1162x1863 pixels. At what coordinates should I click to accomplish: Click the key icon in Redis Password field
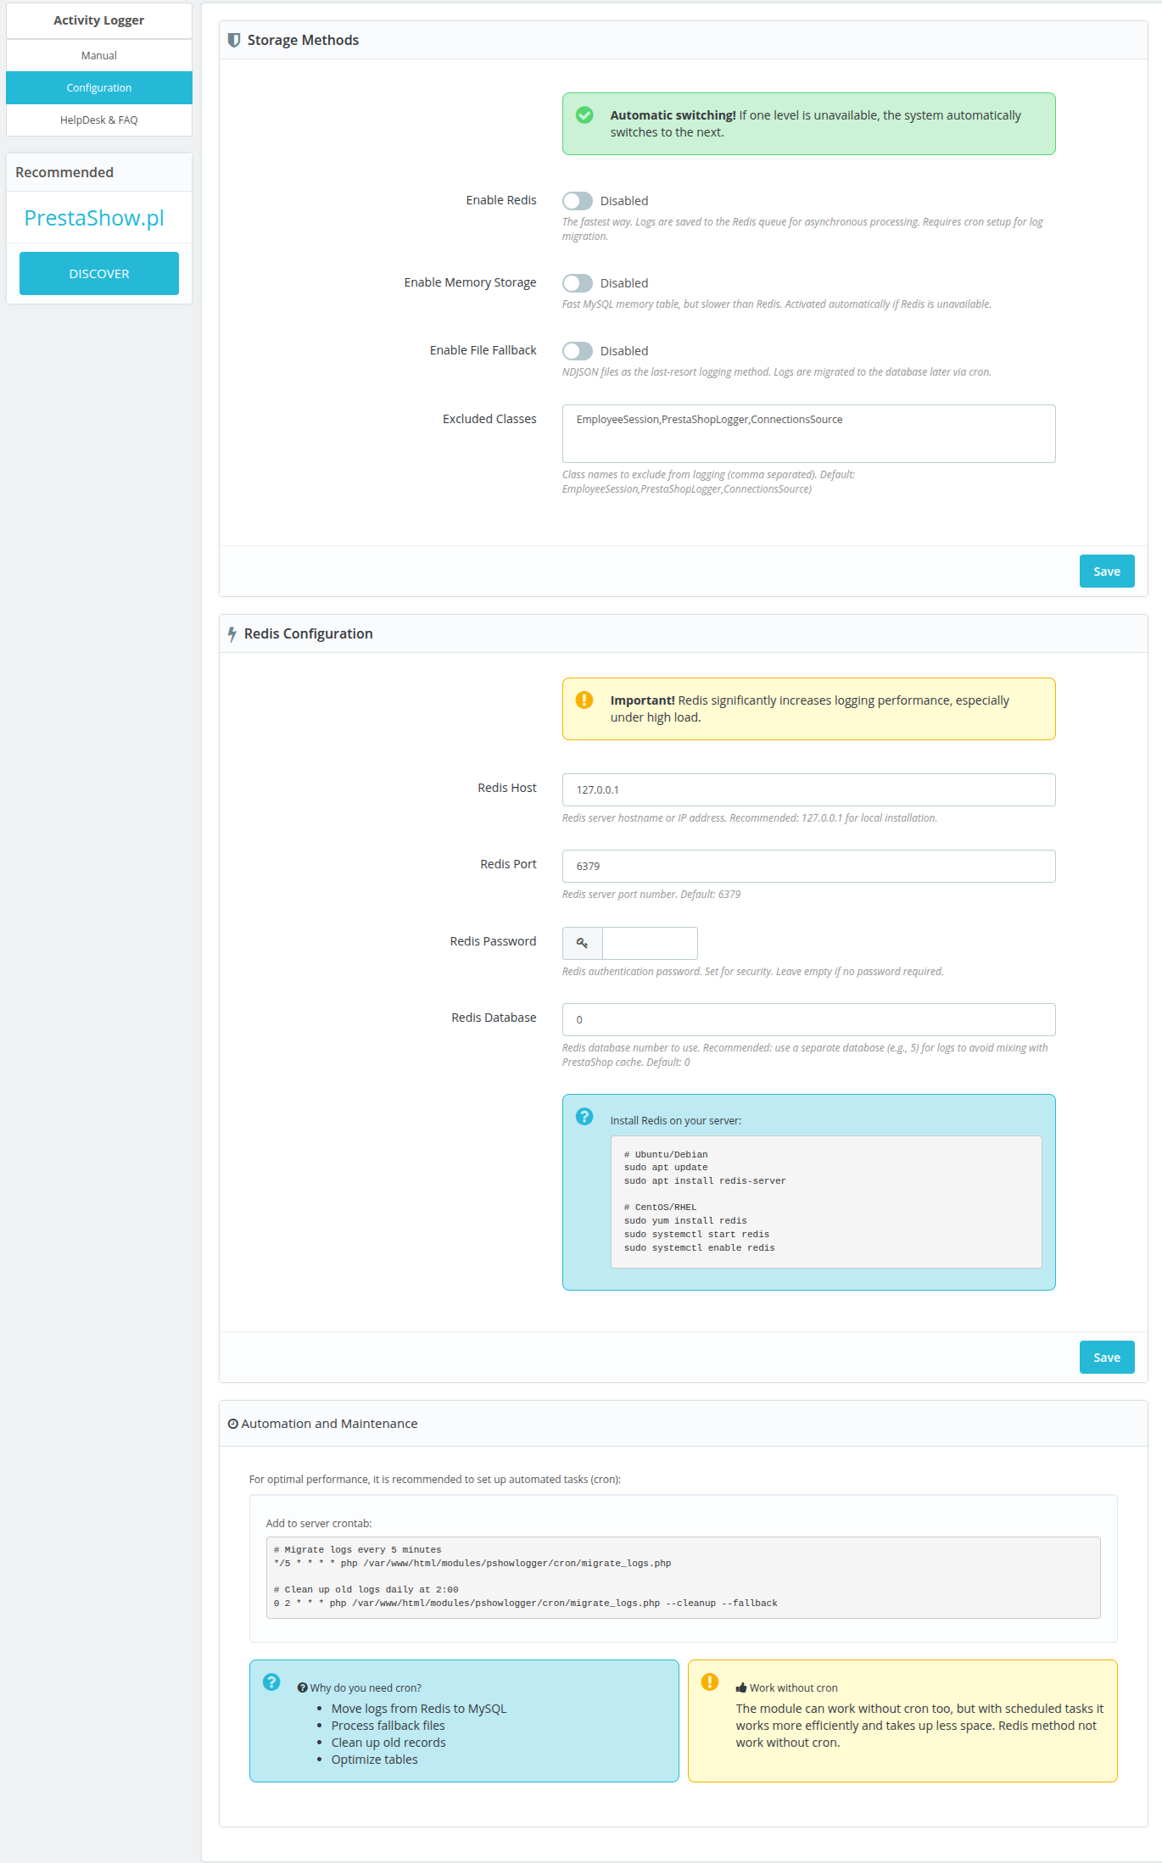[583, 943]
